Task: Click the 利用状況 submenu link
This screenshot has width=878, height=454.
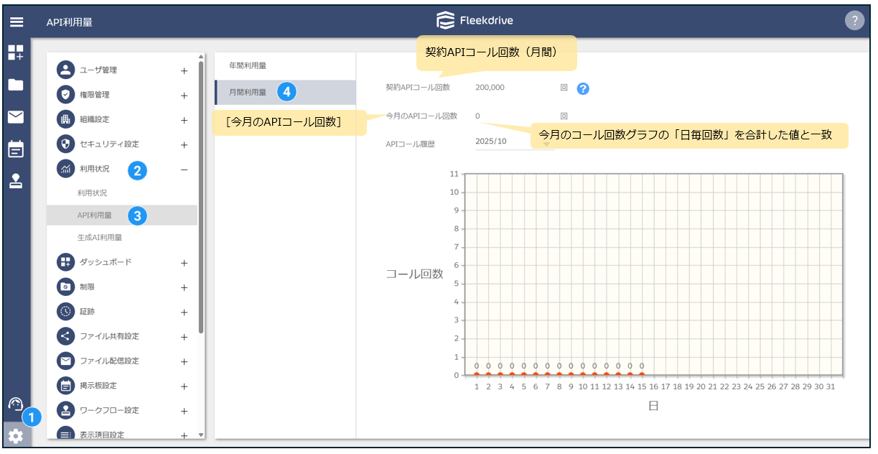Action: [92, 193]
